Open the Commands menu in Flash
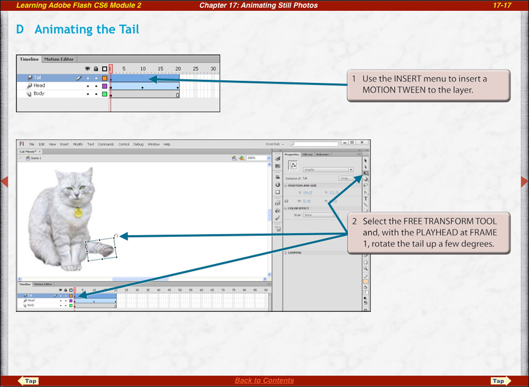Viewport: 529px width, 387px height. pos(106,144)
